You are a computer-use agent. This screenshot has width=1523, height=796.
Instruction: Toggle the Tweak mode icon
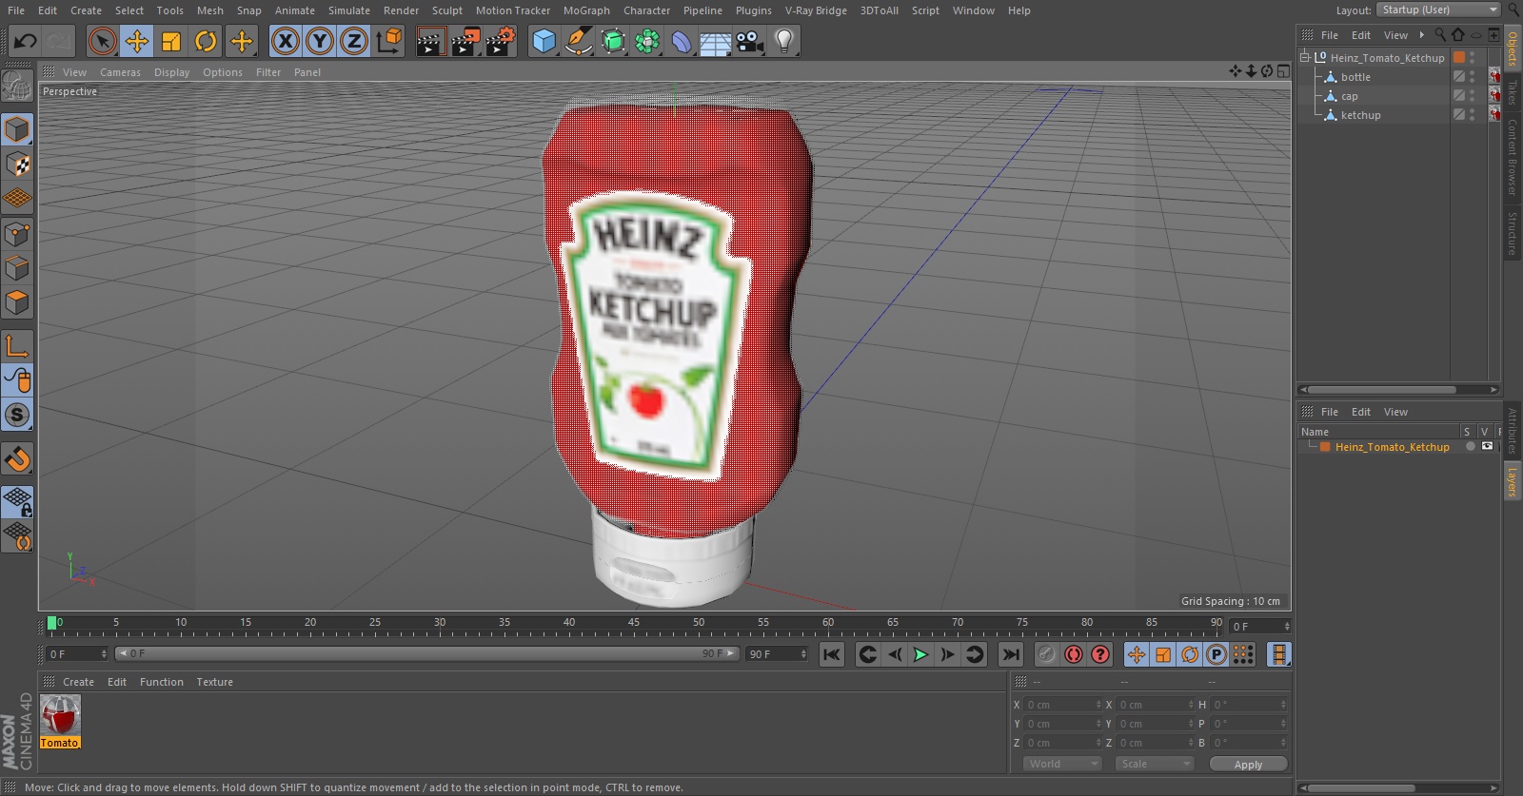click(x=17, y=380)
